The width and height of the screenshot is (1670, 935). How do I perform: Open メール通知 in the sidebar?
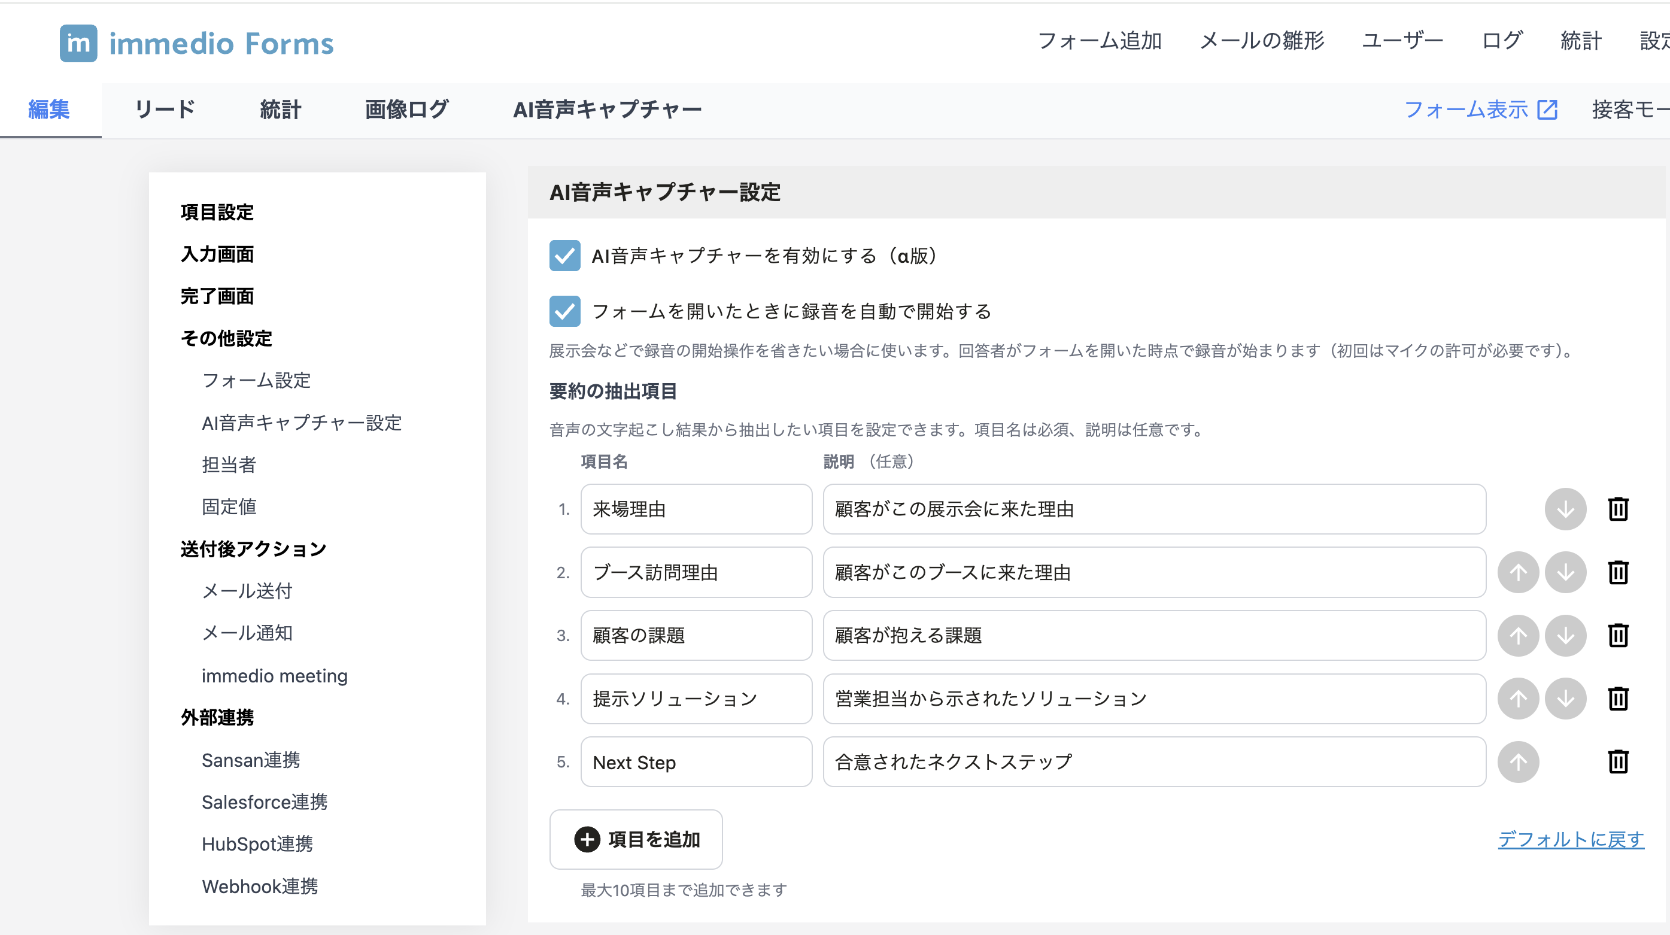pyautogui.click(x=247, y=633)
